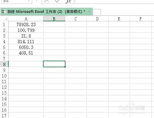Select row 4 header

coord(4,41)
